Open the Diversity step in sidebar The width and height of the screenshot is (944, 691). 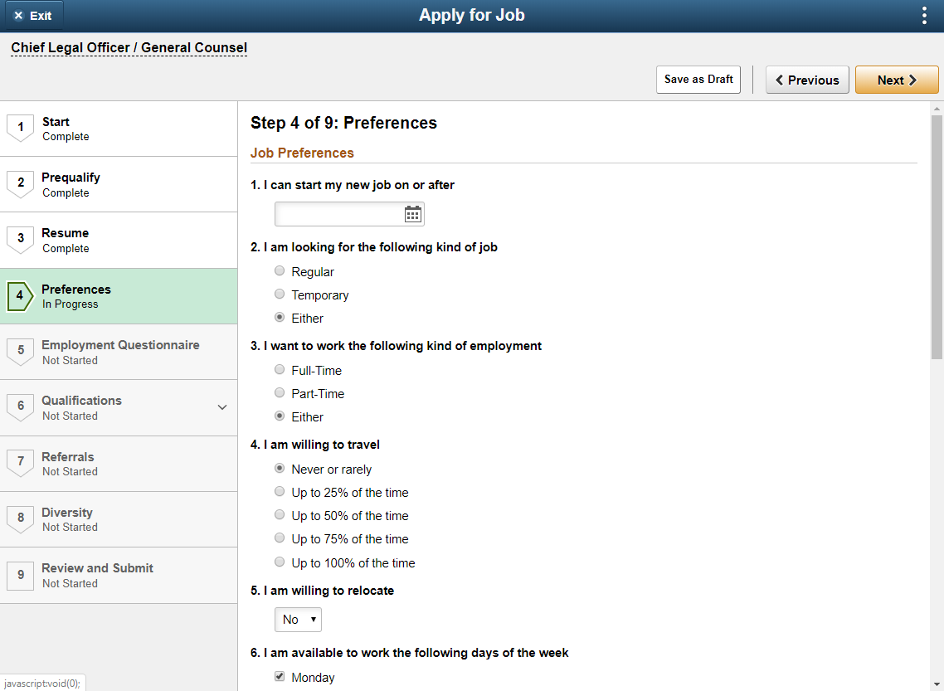pos(119,519)
